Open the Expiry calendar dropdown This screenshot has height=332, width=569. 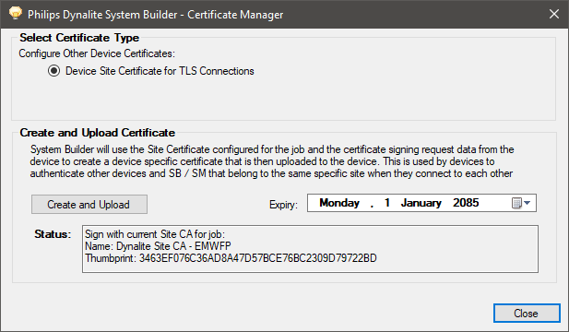(521, 203)
